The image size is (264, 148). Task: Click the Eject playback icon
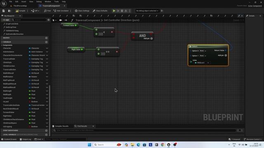tap(126, 11)
